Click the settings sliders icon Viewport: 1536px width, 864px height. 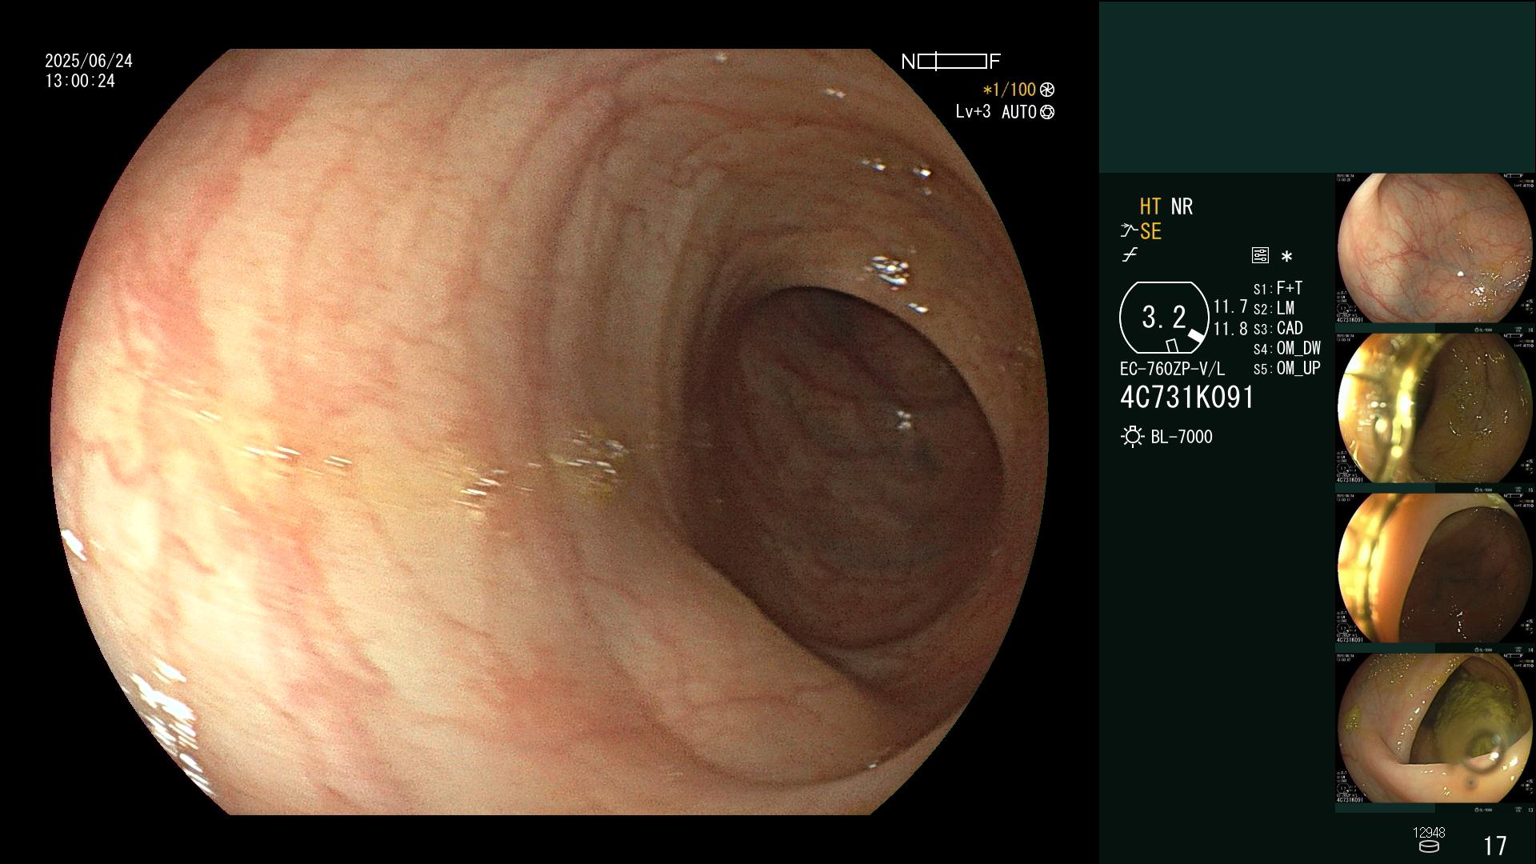[1260, 256]
